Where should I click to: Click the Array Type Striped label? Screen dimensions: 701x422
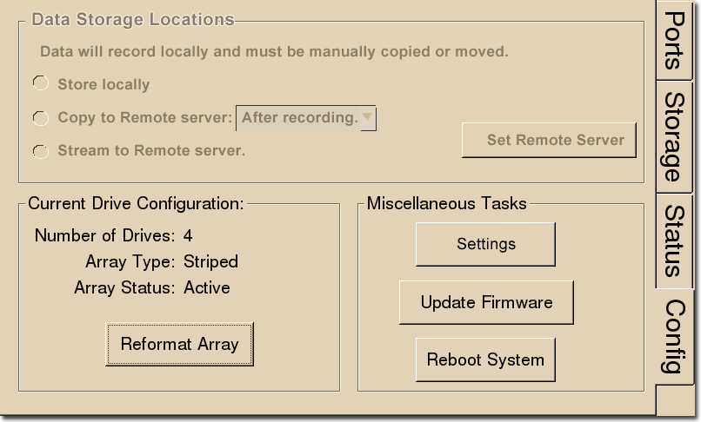tap(210, 261)
